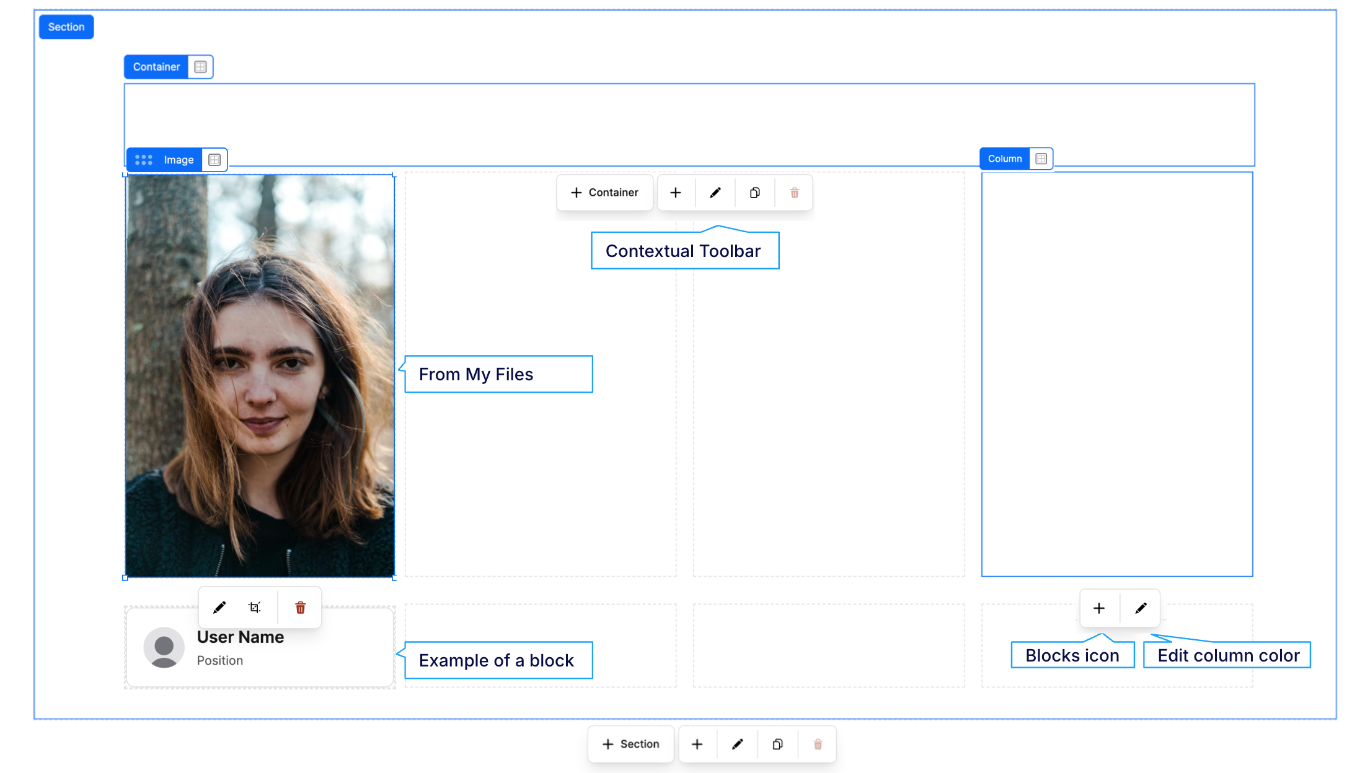Click the pencil edit icon in container toolbar
Viewport: 1365px width, 773px height.
coord(715,193)
